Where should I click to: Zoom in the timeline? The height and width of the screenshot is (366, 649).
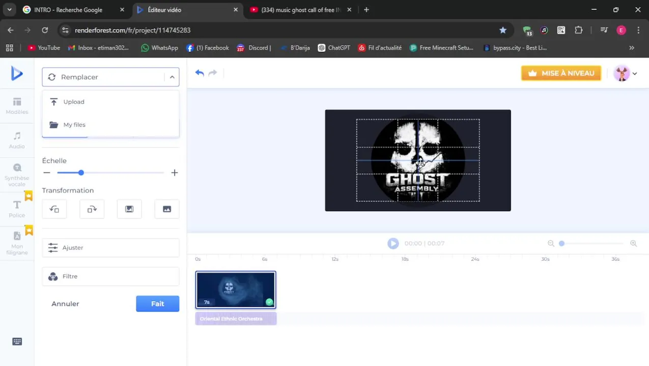point(633,243)
